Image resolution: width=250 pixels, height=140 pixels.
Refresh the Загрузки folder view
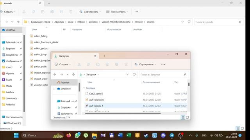tap(134, 74)
